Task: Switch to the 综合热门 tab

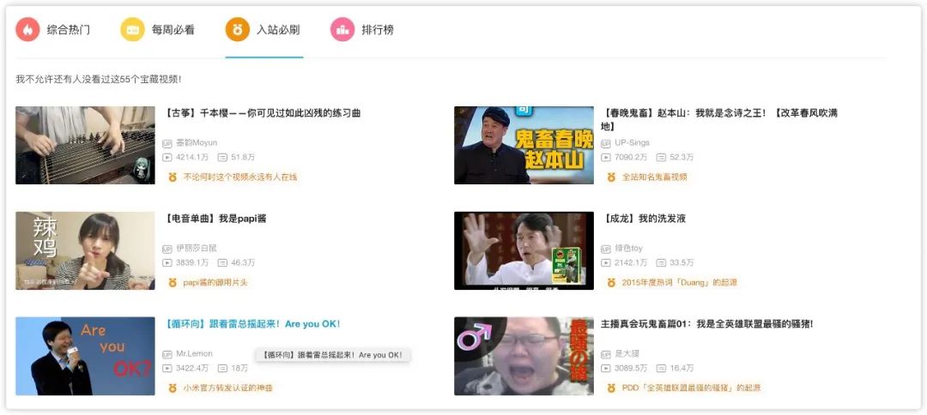Action: pos(68,30)
